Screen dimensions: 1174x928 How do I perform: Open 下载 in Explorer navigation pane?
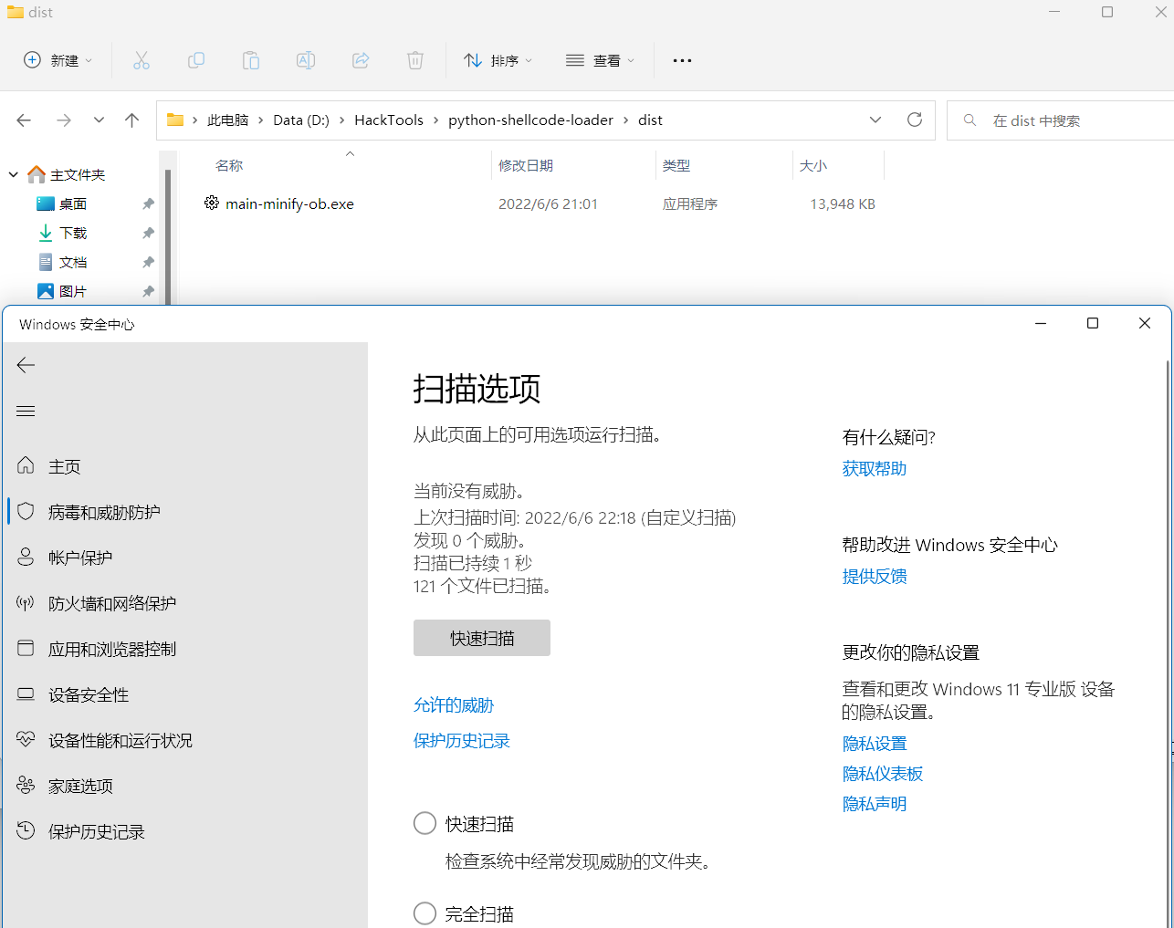click(x=73, y=234)
